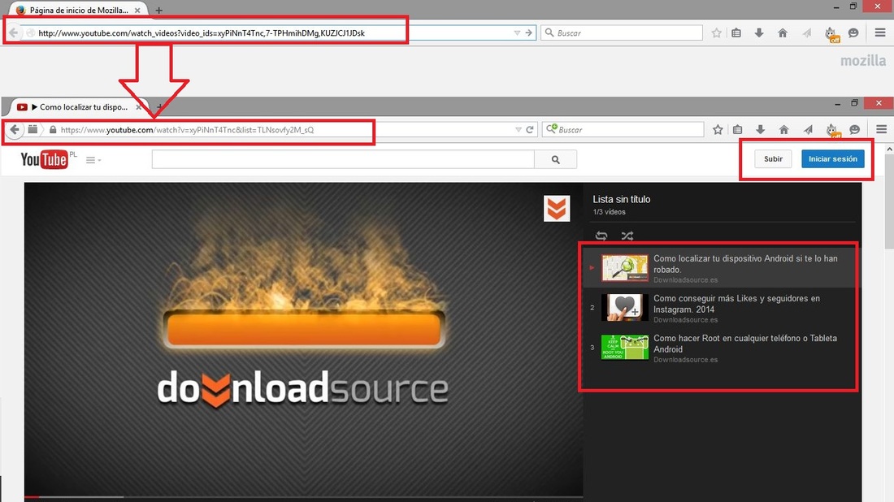This screenshot has width=894, height=502.
Task: Minimize the YouTube window
Action: [x=837, y=104]
